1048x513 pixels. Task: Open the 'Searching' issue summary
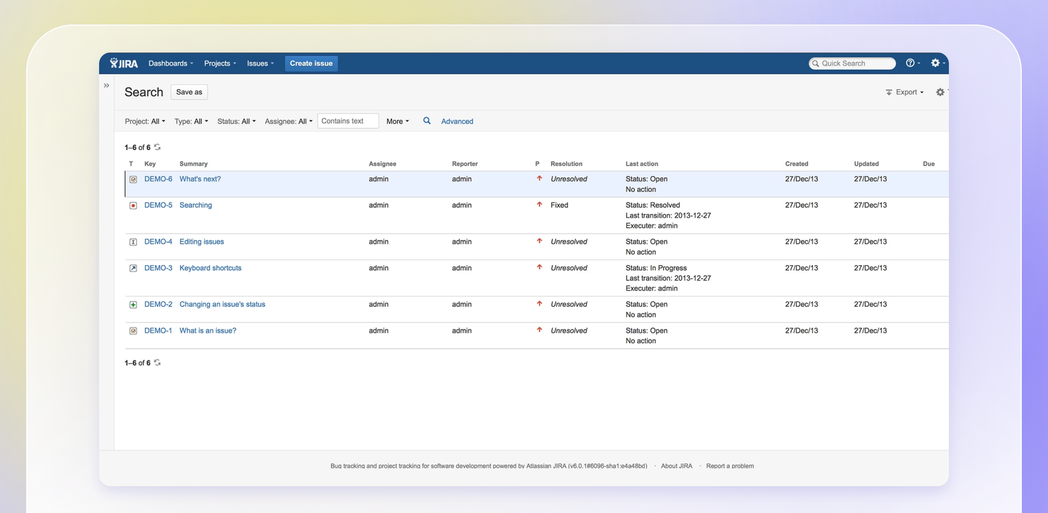195,205
